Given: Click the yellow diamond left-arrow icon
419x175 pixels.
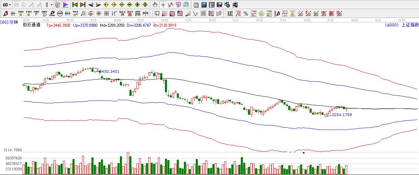Looking at the screenshot, I should point(106,5).
